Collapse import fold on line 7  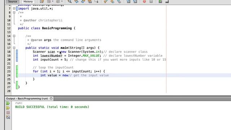click(x=14, y=9)
